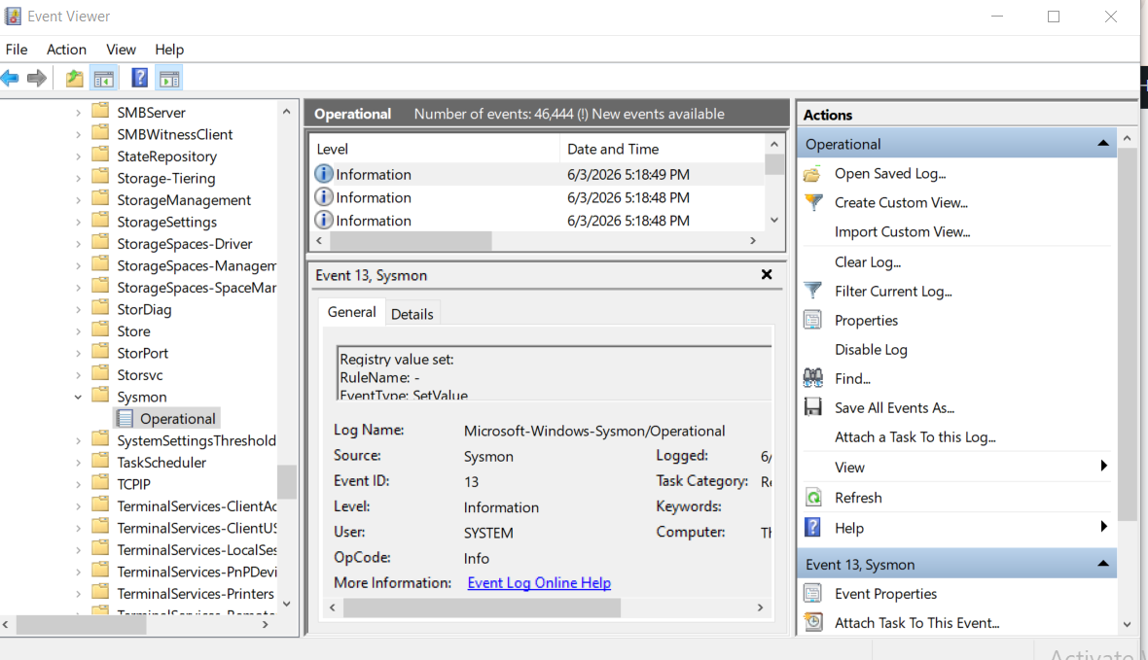Click the Microsoft-Windows-Sysmon/Operational log name value
This screenshot has height=660, width=1148.
(x=594, y=431)
